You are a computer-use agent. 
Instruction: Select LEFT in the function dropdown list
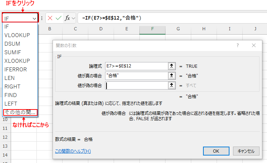20,103
